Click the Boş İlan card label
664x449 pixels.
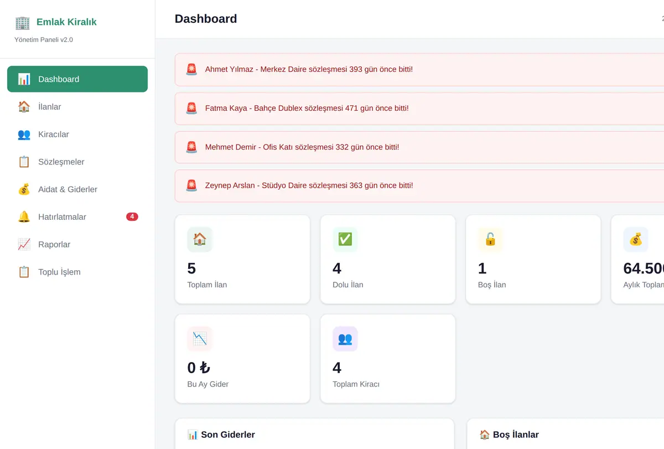point(492,285)
